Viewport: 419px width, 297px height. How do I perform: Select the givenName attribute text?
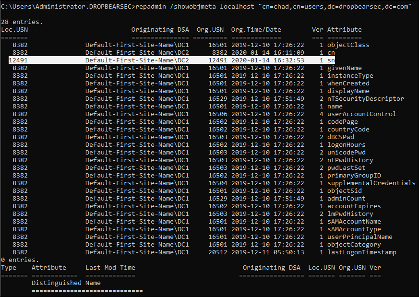(x=345, y=68)
